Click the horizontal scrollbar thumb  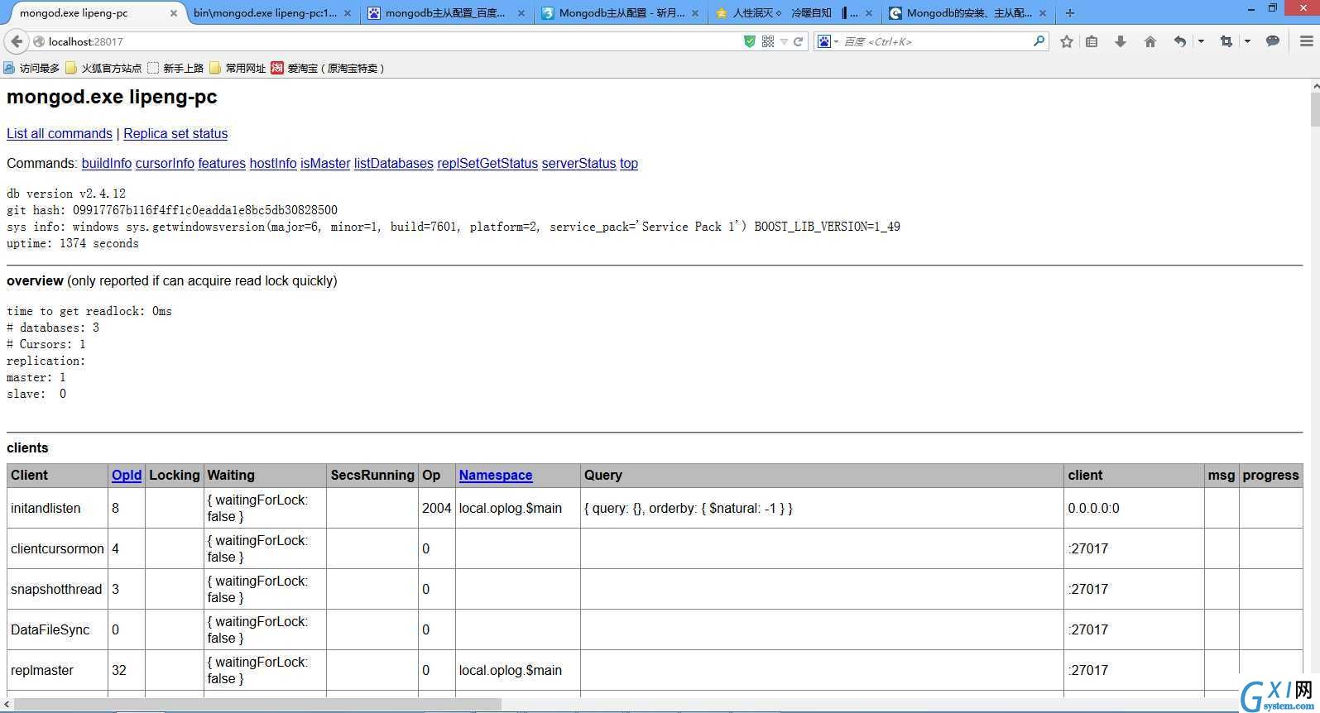(x=257, y=704)
